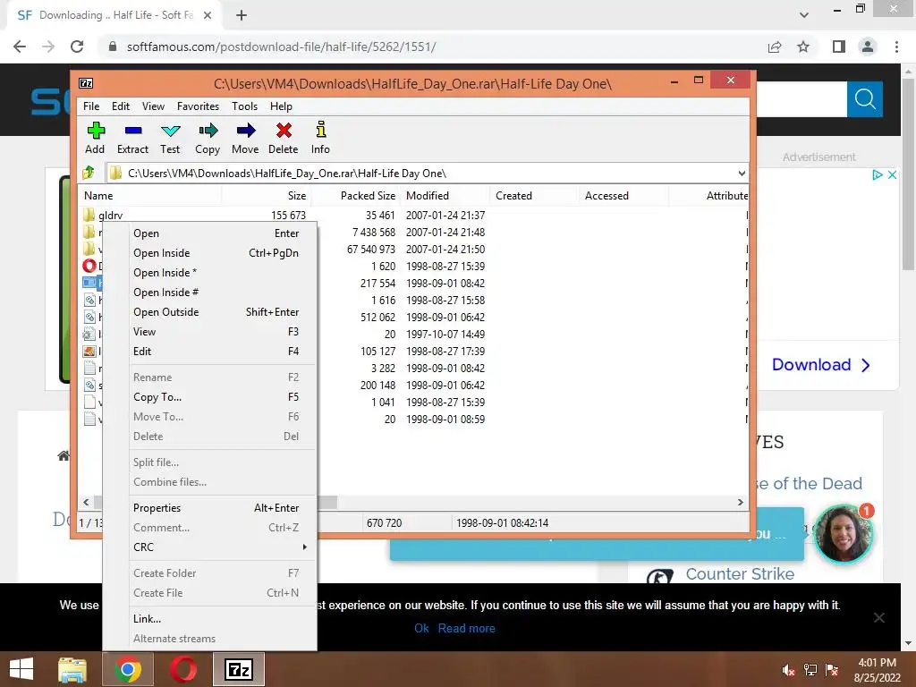The width and height of the screenshot is (916, 687).
Task: Click the browser page vertical scrollbar
Action: (907, 175)
